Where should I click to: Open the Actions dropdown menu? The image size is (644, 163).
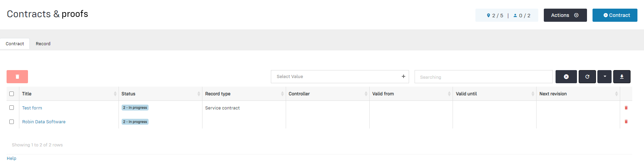tap(565, 15)
